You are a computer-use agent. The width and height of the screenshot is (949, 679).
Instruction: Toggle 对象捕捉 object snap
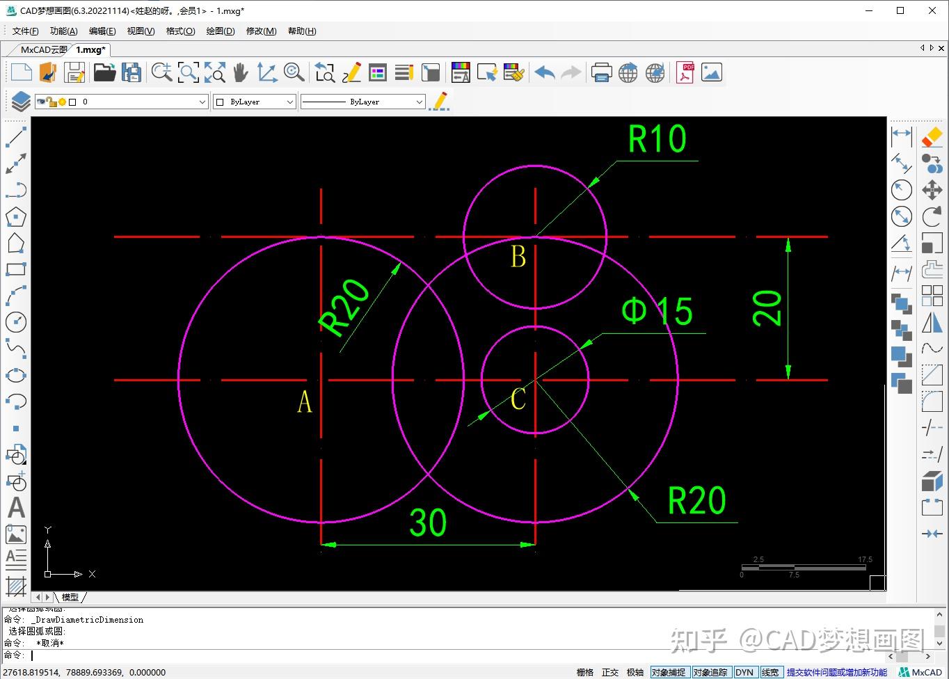click(669, 672)
